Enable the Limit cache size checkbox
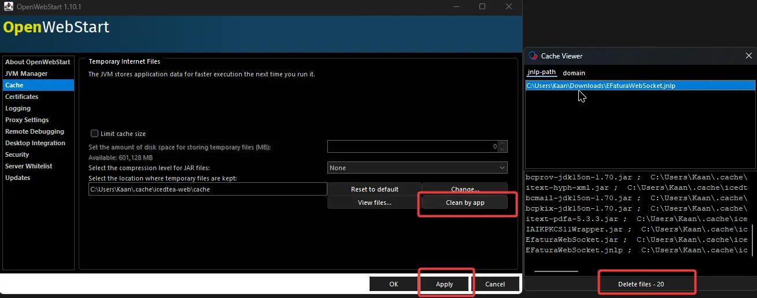The width and height of the screenshot is (757, 298). tap(95, 134)
